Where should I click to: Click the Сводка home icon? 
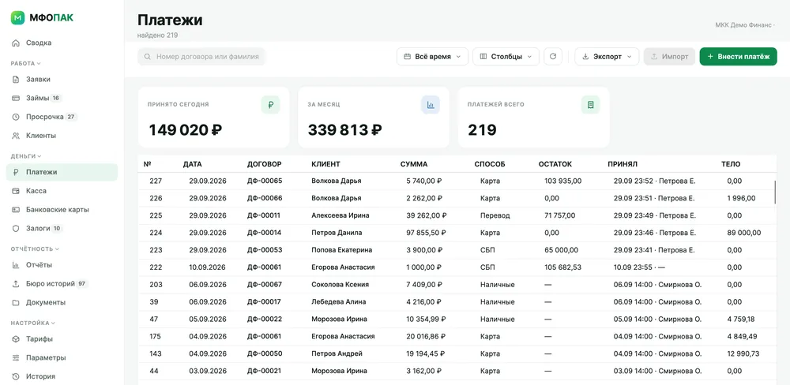pos(16,43)
